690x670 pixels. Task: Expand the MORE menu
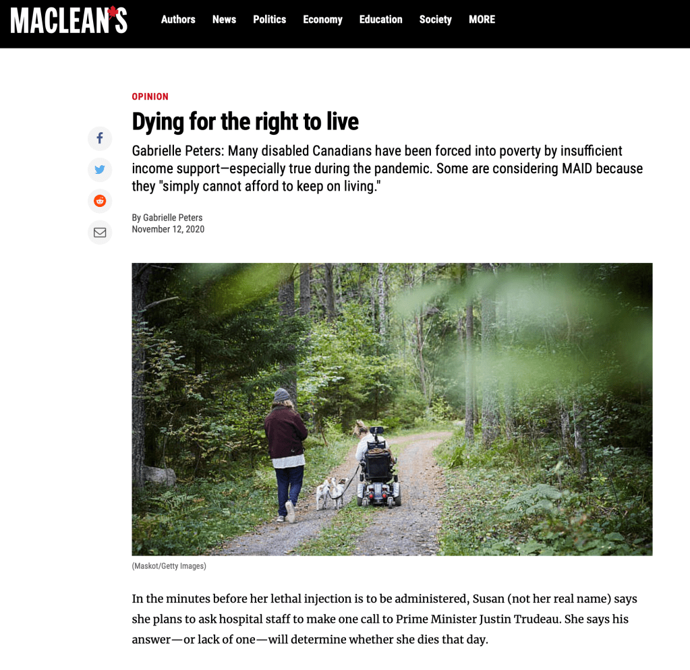(482, 20)
